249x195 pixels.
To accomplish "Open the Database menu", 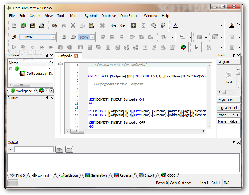I will [x=109, y=16].
